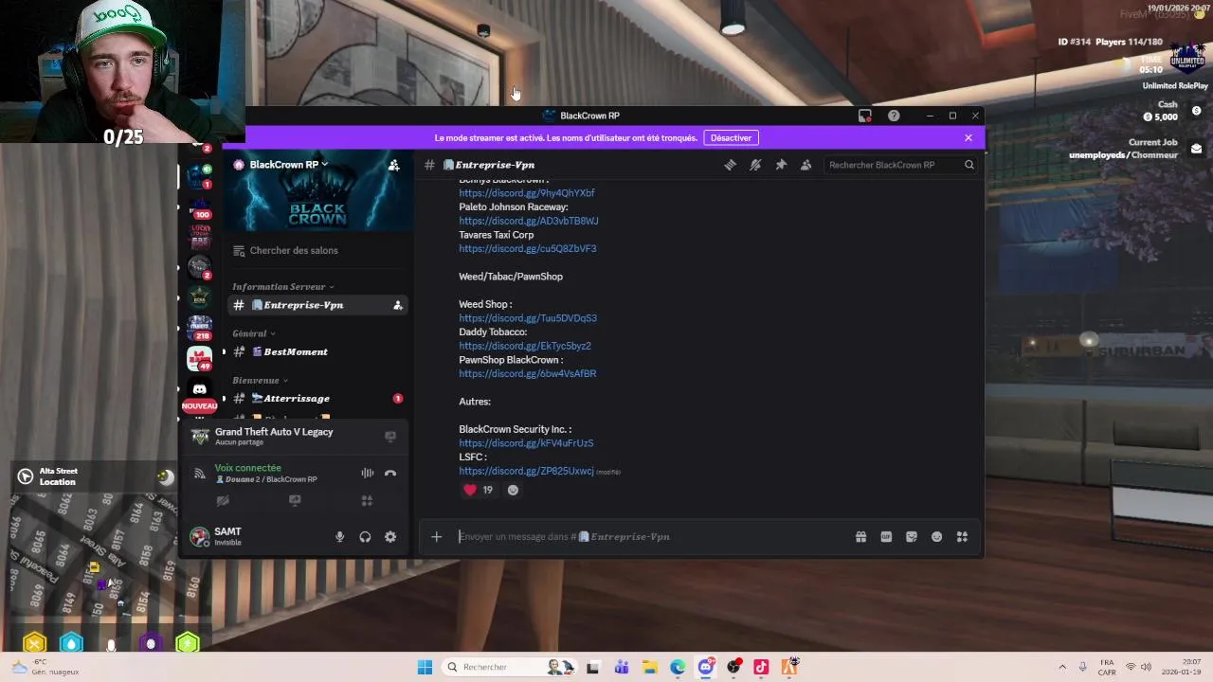This screenshot has width=1213, height=682.
Task: Open the Daddy Tobacco invite link
Action: pos(525,347)
